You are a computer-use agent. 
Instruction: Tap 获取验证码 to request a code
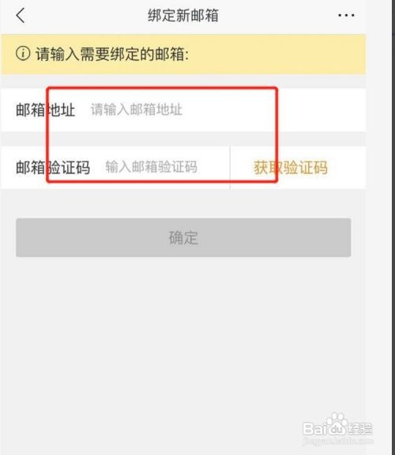[291, 168]
